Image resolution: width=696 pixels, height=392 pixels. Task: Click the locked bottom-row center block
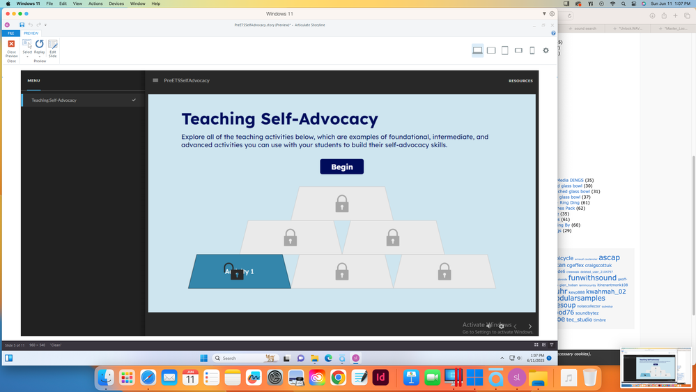click(342, 271)
